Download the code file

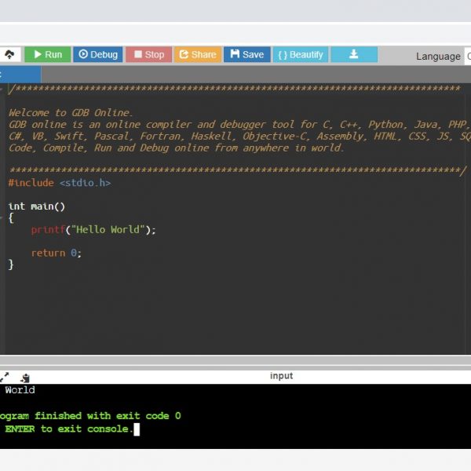pos(353,54)
